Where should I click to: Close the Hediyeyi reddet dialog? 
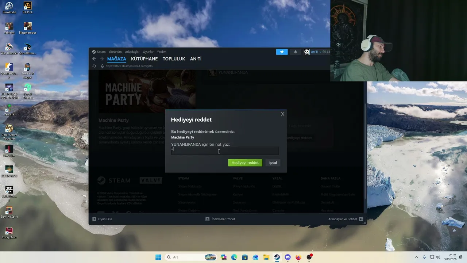[282, 114]
